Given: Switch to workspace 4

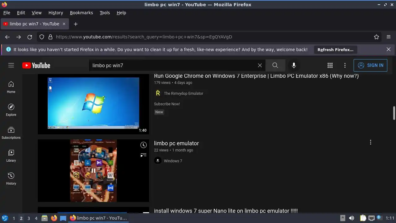Looking at the screenshot, I should tap(36, 218).
